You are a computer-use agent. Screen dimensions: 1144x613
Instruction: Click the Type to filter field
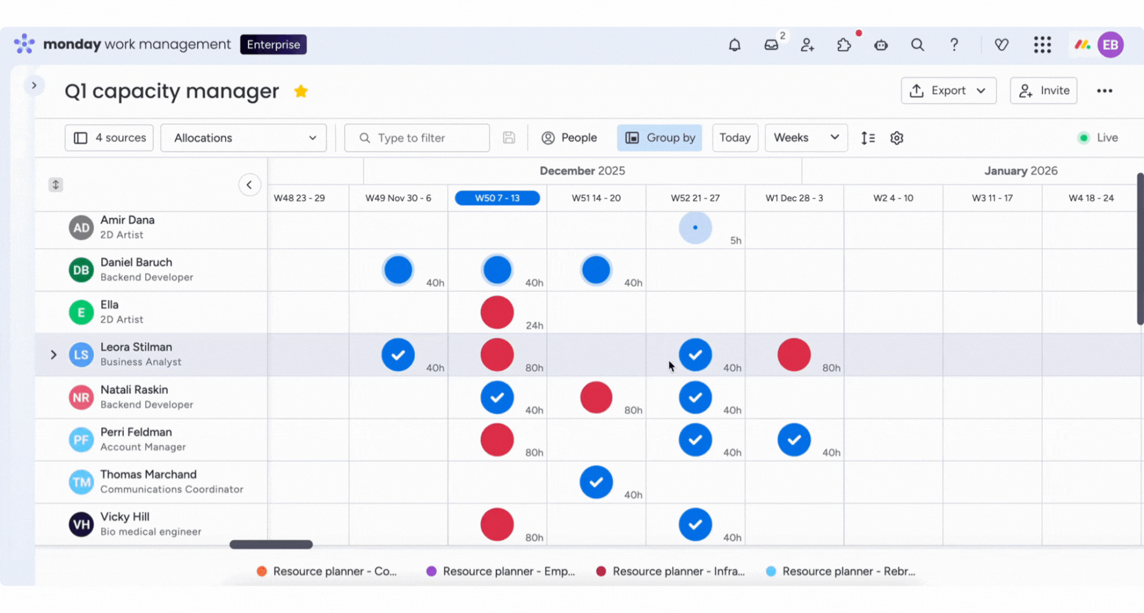click(x=417, y=138)
